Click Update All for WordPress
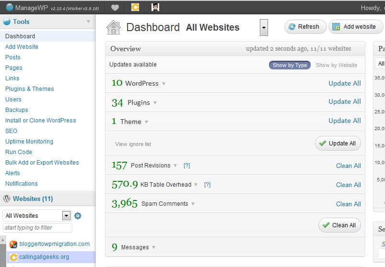This screenshot has height=267, width=385. tap(345, 84)
